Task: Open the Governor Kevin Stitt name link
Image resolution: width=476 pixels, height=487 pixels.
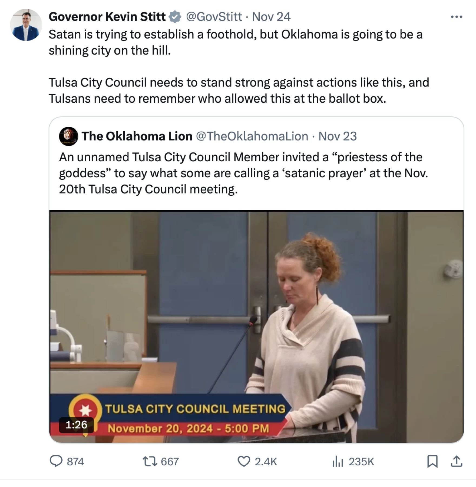Action: click(107, 17)
